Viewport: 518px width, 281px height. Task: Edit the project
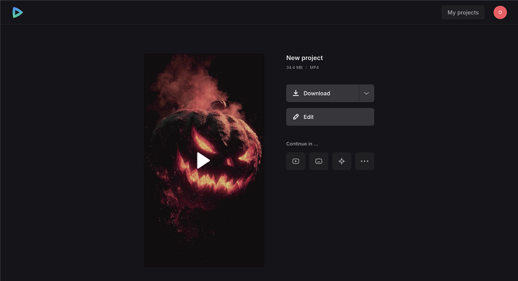pyautogui.click(x=330, y=117)
